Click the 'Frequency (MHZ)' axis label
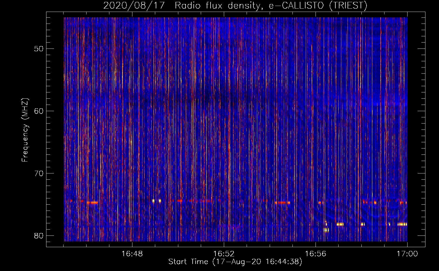 [x=25, y=130]
